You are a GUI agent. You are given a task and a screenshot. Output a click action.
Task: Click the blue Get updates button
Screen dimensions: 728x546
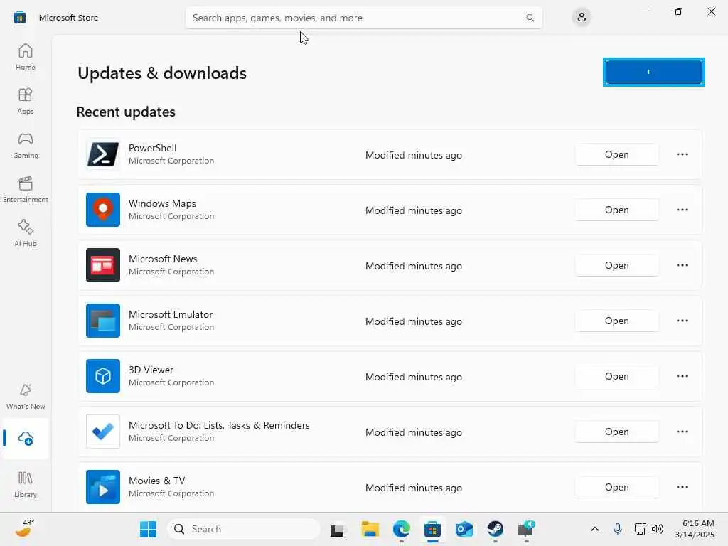654,72
